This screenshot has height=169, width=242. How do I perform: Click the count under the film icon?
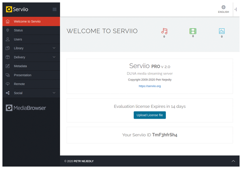193,36
